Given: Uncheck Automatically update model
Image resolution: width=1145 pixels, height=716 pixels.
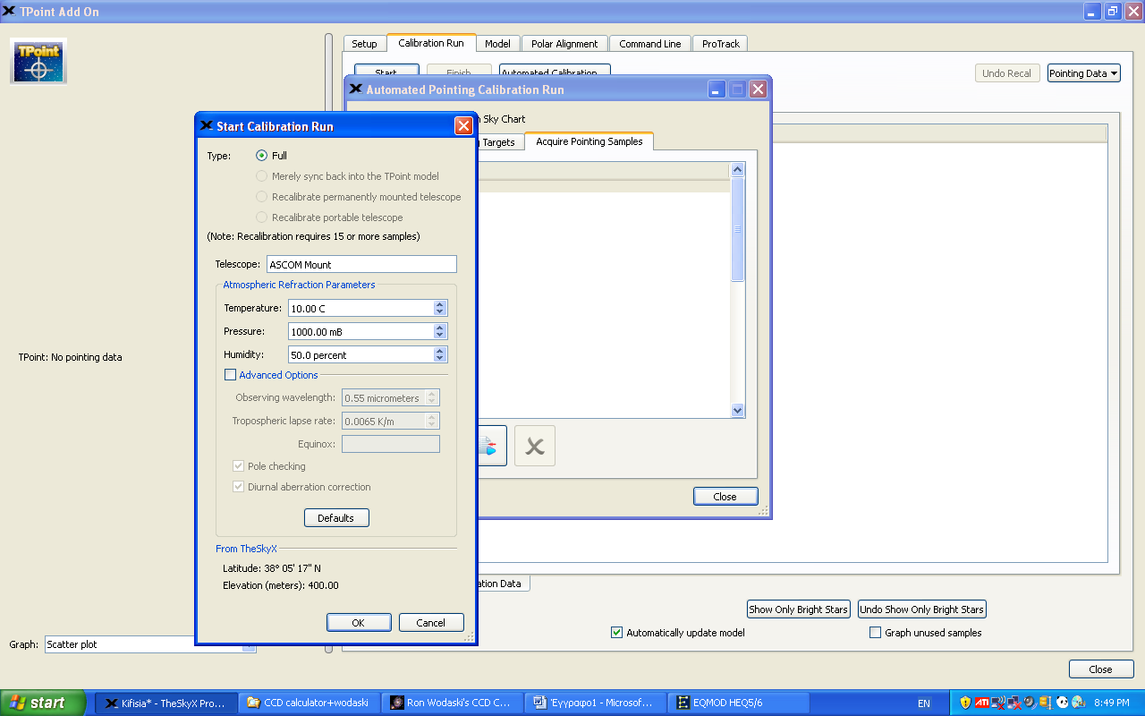Looking at the screenshot, I should [x=616, y=633].
